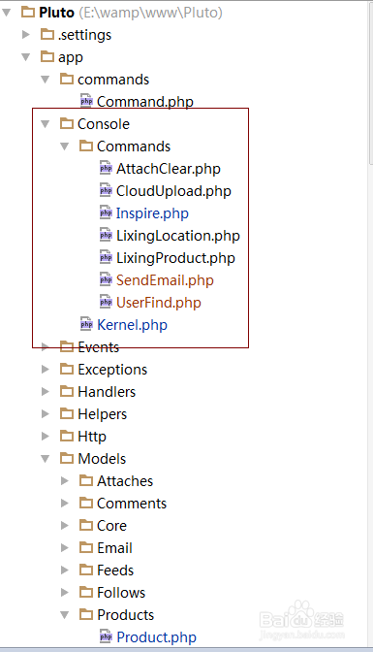Click the PHP icon beside Product.php
Viewport: 373px width, 652px height.
tap(106, 636)
